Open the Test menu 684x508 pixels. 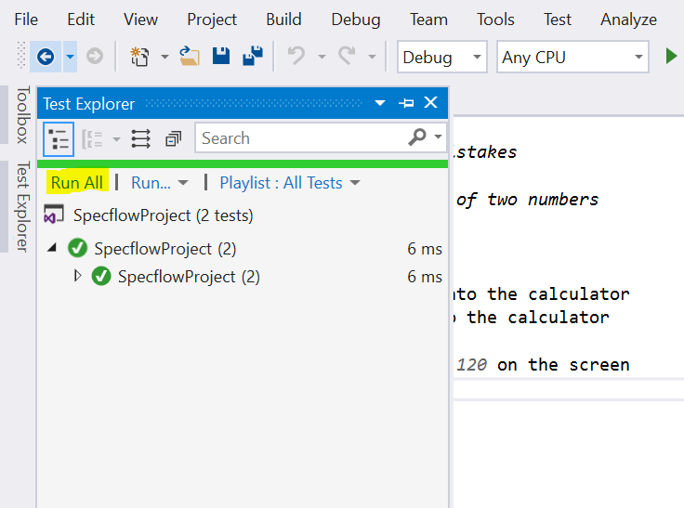(x=558, y=20)
